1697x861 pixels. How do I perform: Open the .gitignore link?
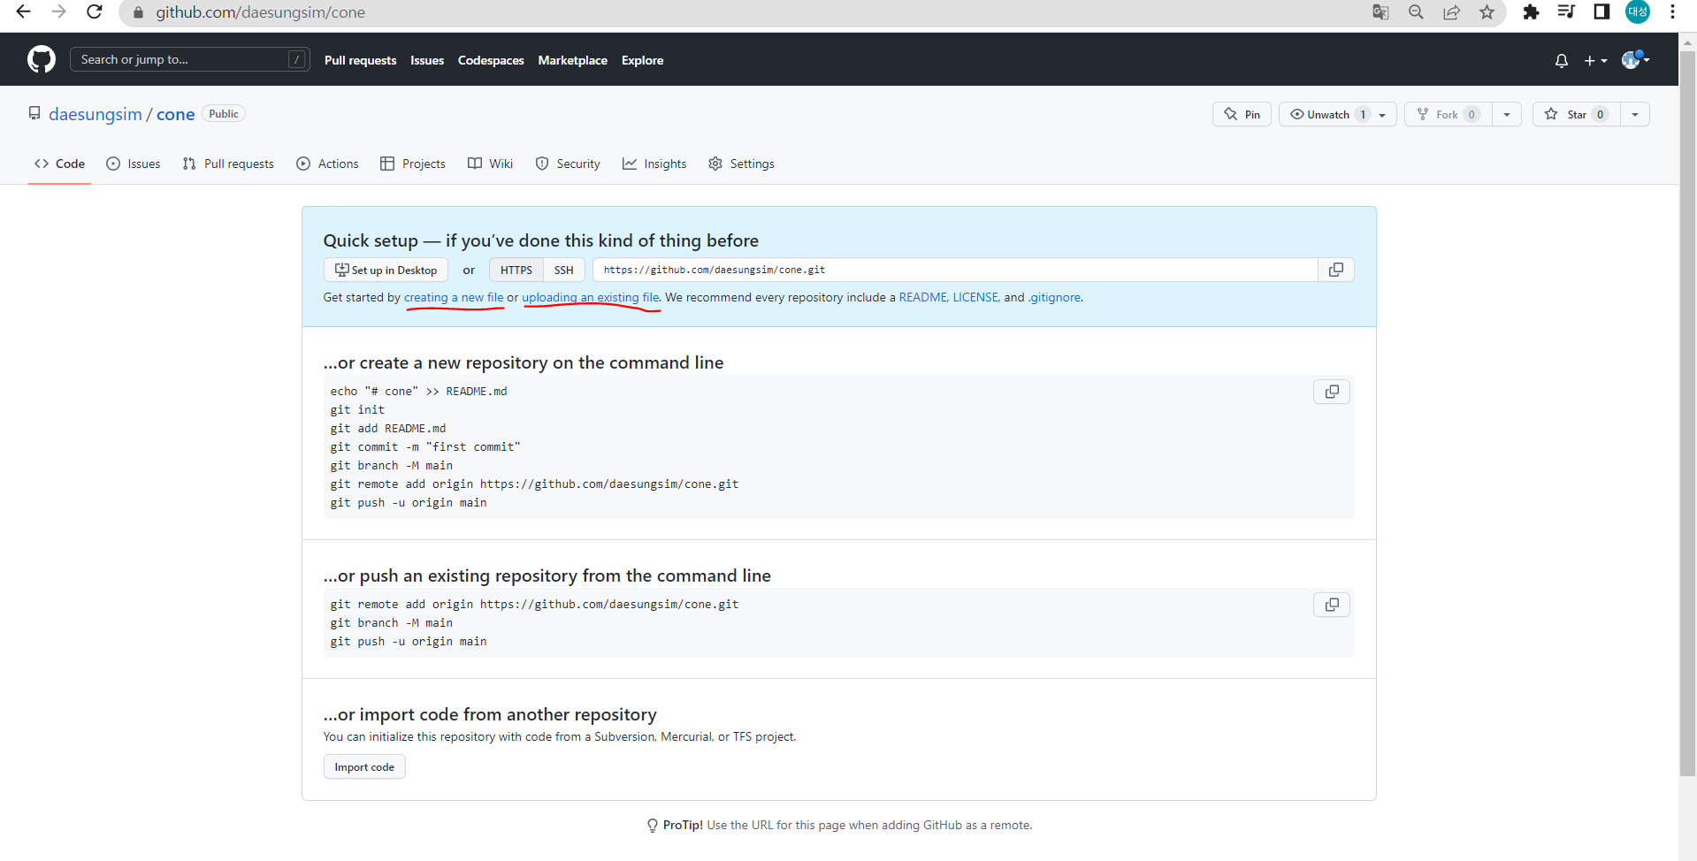(x=1054, y=297)
